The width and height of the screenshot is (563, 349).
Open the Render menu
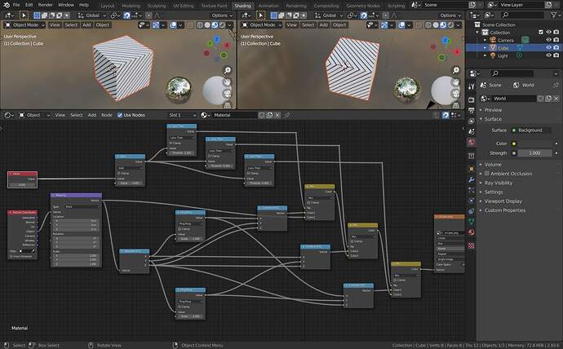point(45,5)
